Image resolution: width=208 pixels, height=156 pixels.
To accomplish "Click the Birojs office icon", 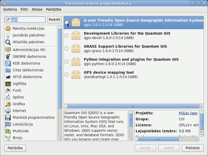I will (x=8, y=138).
